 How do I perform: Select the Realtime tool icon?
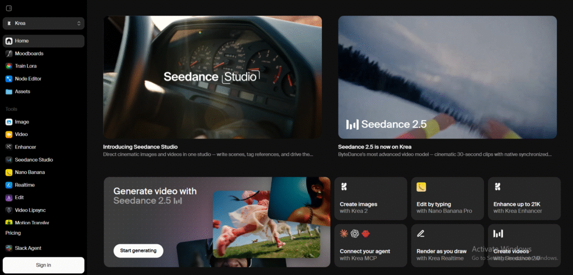tap(9, 185)
